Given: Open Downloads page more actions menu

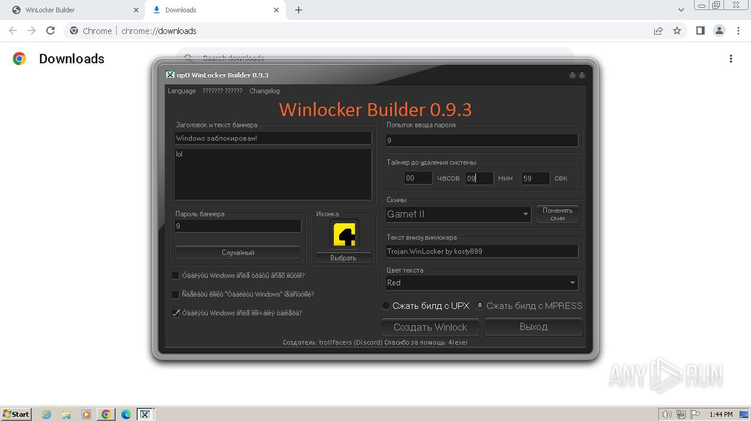Looking at the screenshot, I should 730,59.
